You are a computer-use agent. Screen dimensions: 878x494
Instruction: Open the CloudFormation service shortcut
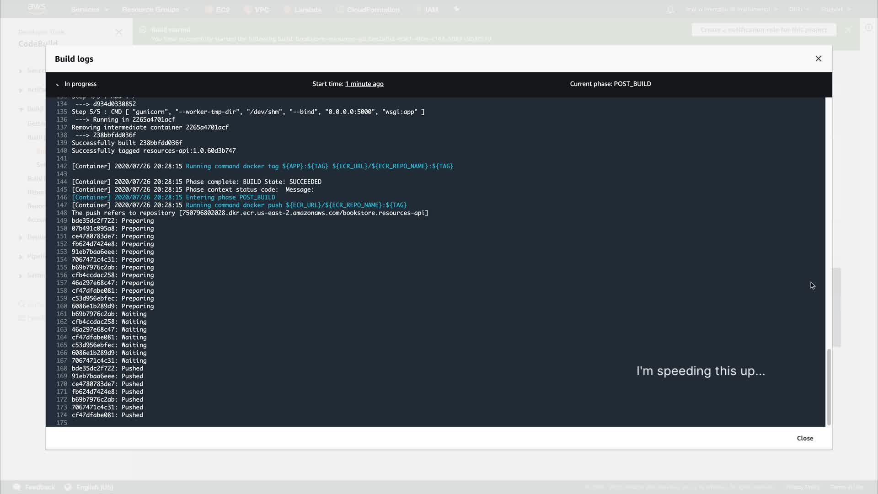373,10
